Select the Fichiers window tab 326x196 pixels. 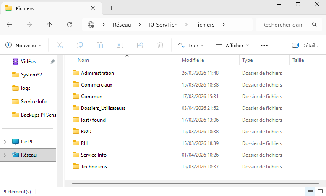point(52,8)
